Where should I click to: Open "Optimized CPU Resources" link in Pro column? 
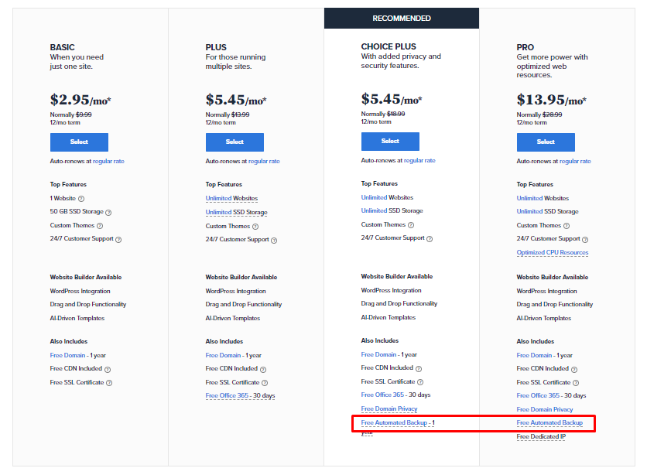(552, 252)
